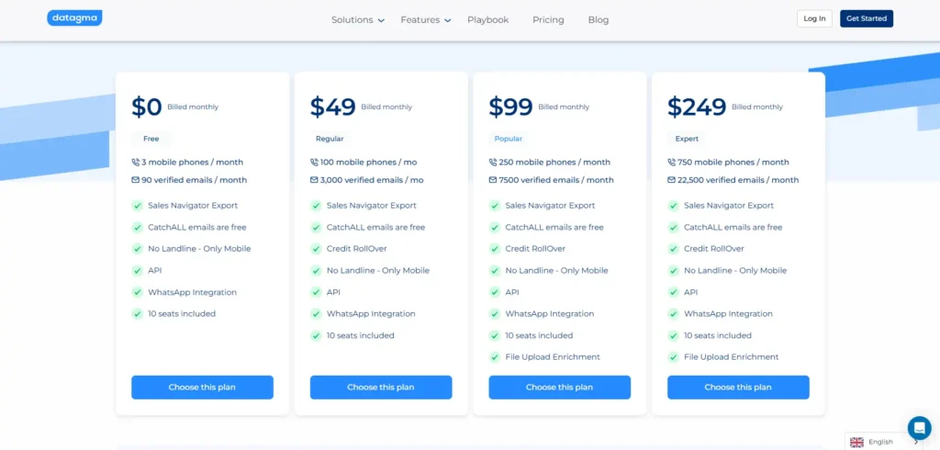The height and width of the screenshot is (450, 940).
Task: Click the UK flag language icon
Action: pyautogui.click(x=856, y=443)
